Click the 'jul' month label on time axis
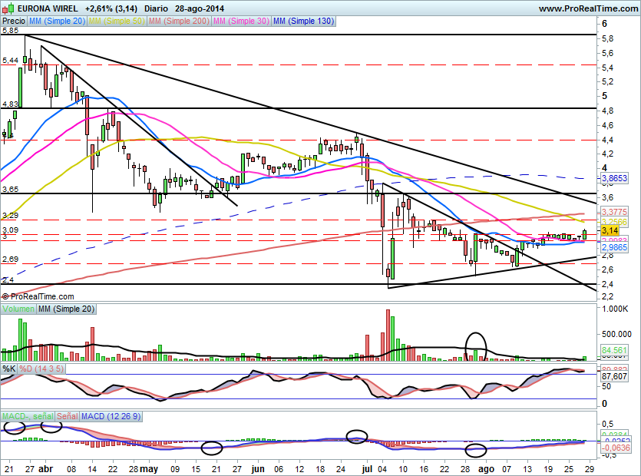Screen dimensions: 641x476 367,469
